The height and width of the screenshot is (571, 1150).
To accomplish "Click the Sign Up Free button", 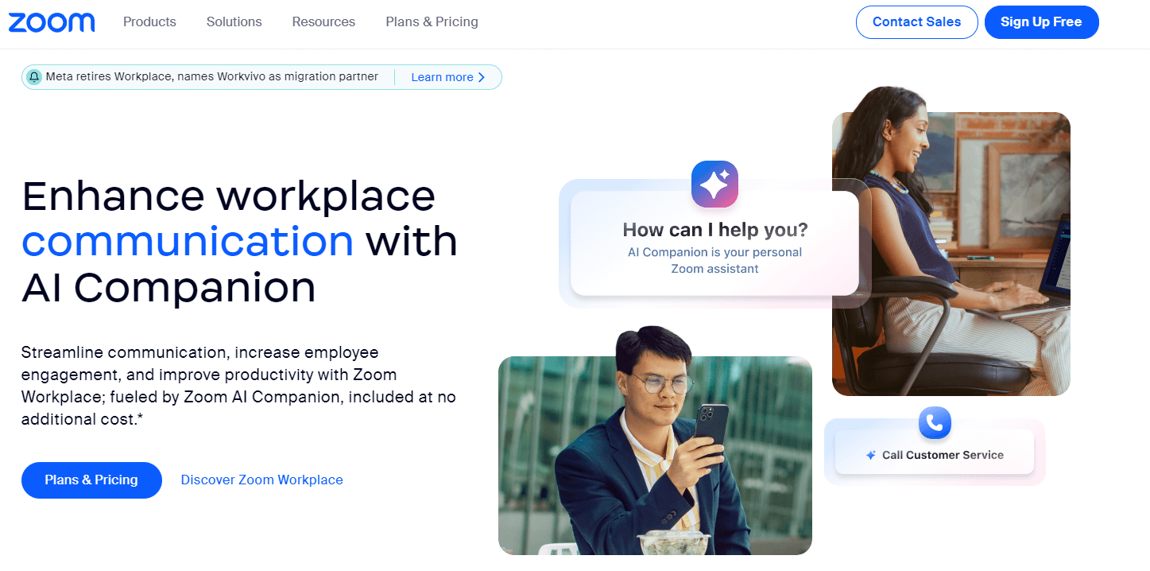I will pyautogui.click(x=1041, y=22).
